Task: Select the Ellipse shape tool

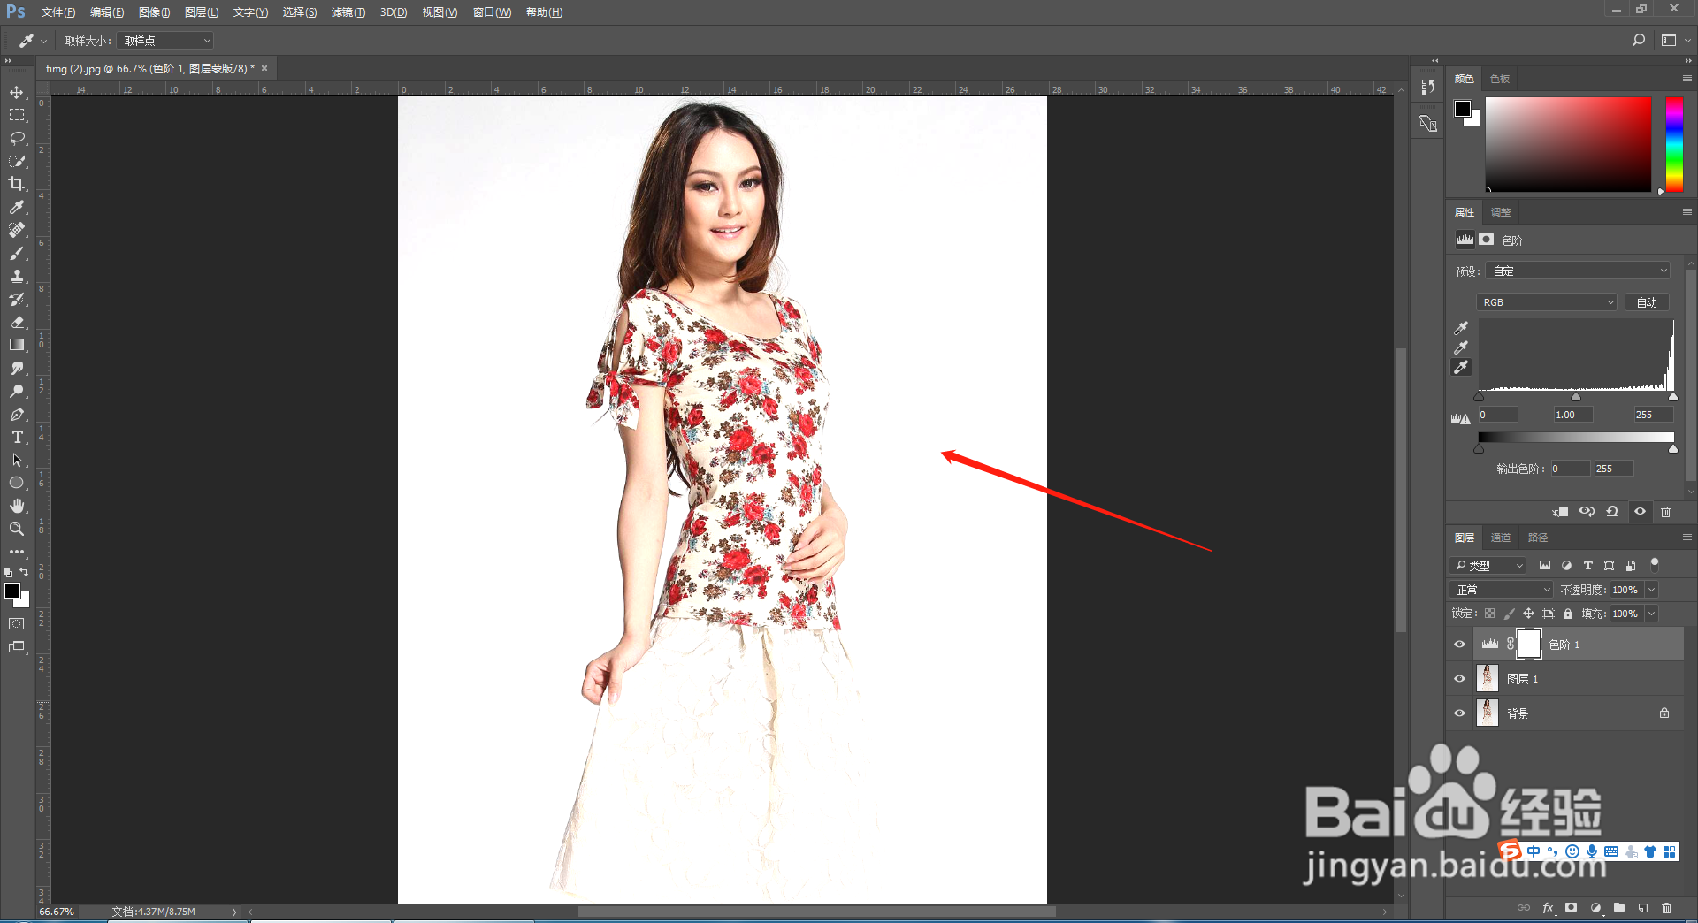Action: point(17,483)
